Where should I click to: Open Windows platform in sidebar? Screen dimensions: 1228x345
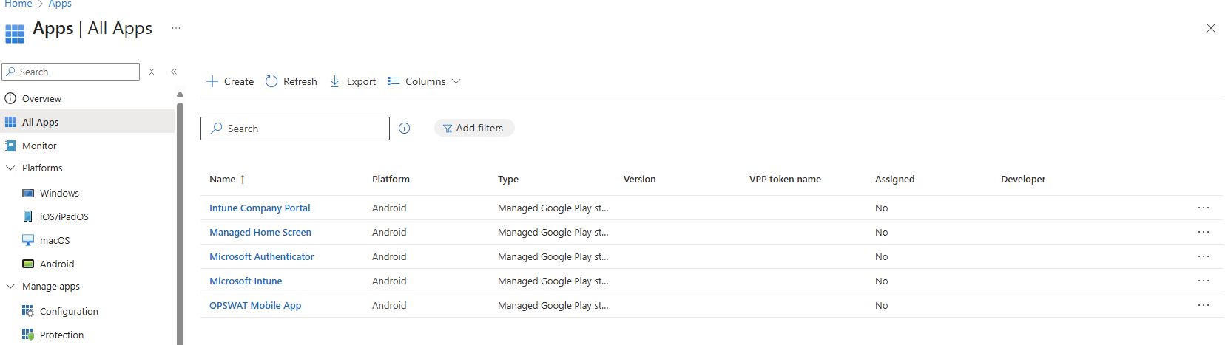(59, 193)
